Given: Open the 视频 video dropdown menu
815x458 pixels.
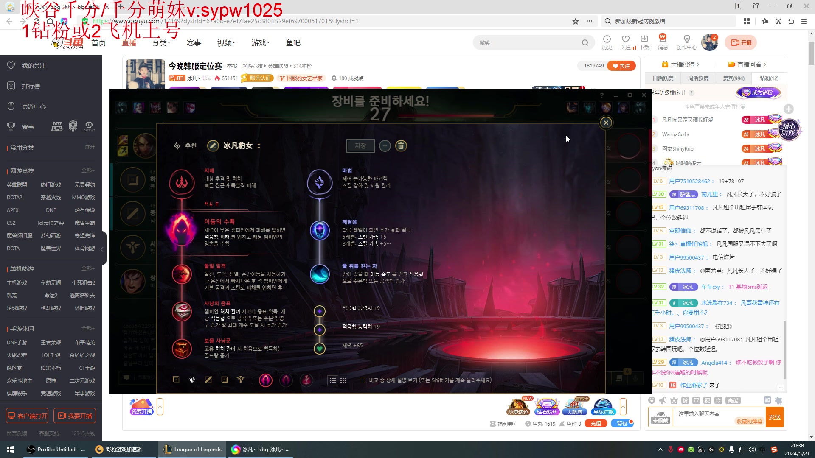Looking at the screenshot, I should pyautogui.click(x=226, y=43).
